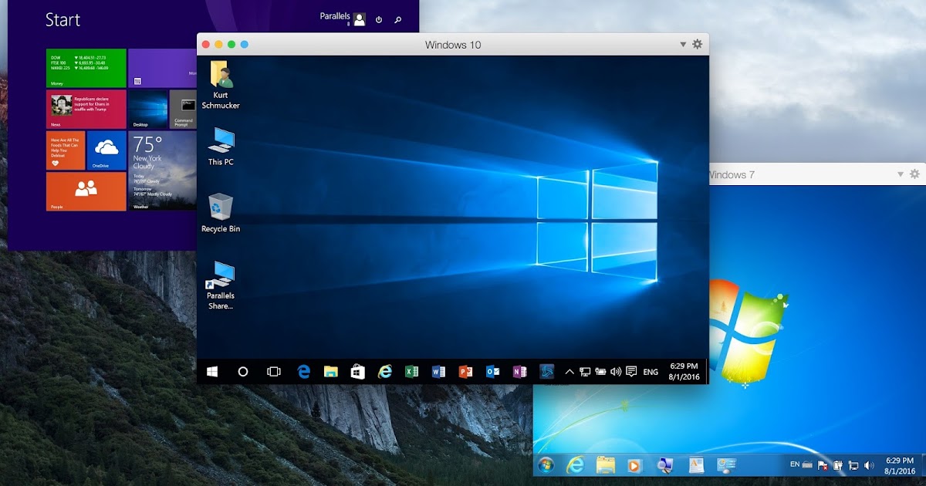926x486 pixels.
Task: Select Recycle Bin on Windows 10 desktop
Action: click(221, 213)
